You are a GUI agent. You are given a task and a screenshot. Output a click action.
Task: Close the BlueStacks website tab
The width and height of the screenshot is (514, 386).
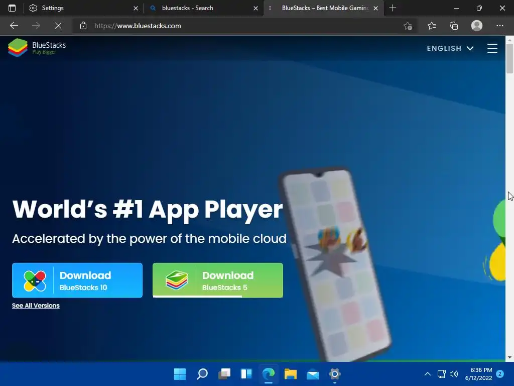pos(375,8)
